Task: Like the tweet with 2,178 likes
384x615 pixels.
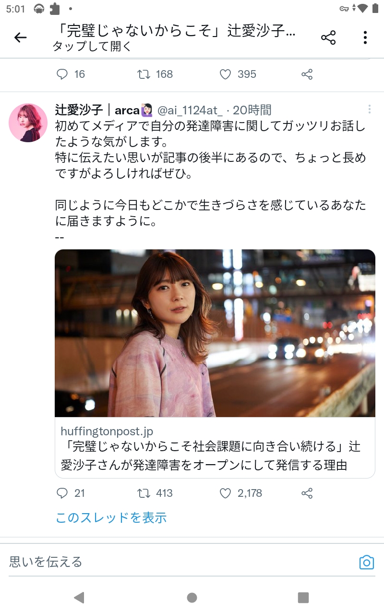Action: click(x=225, y=493)
